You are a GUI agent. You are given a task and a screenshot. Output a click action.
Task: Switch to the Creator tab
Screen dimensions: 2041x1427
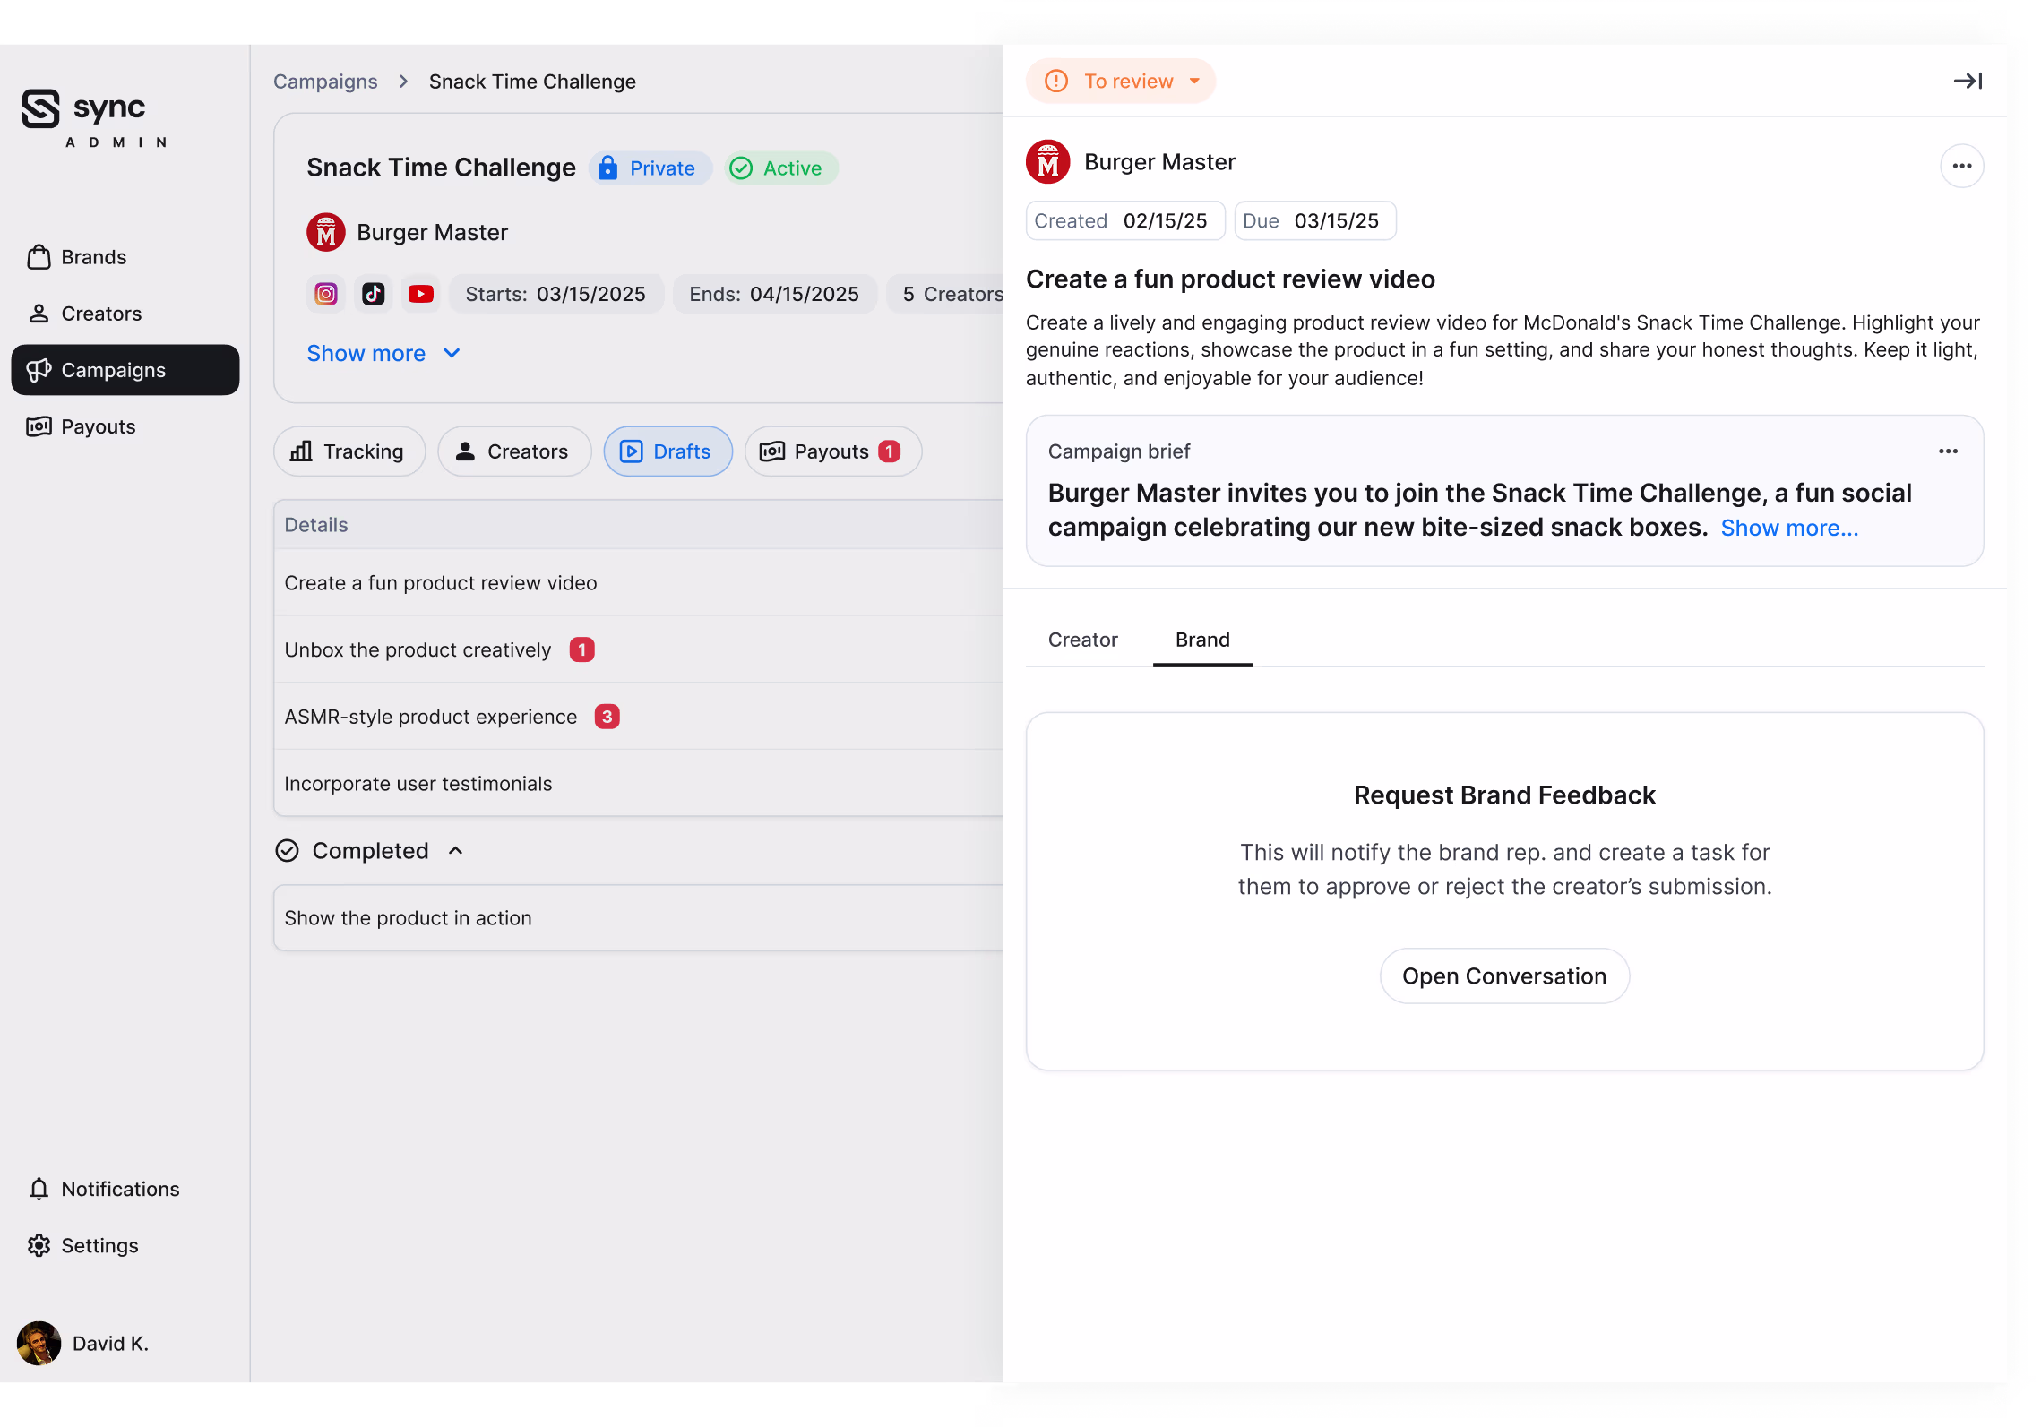pyautogui.click(x=1082, y=640)
